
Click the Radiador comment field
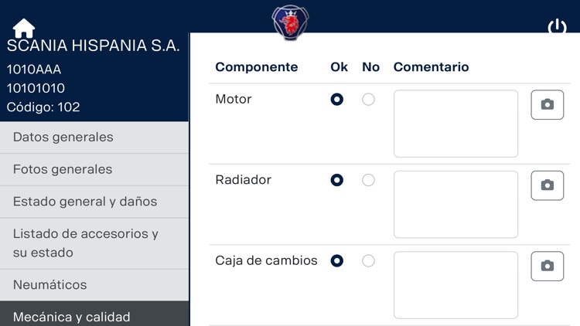coord(455,204)
